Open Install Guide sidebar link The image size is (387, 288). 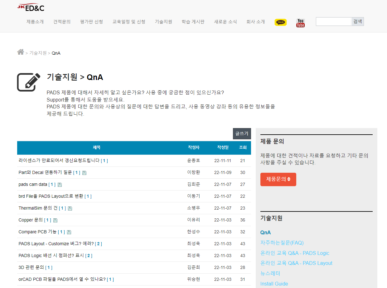pos(274,284)
